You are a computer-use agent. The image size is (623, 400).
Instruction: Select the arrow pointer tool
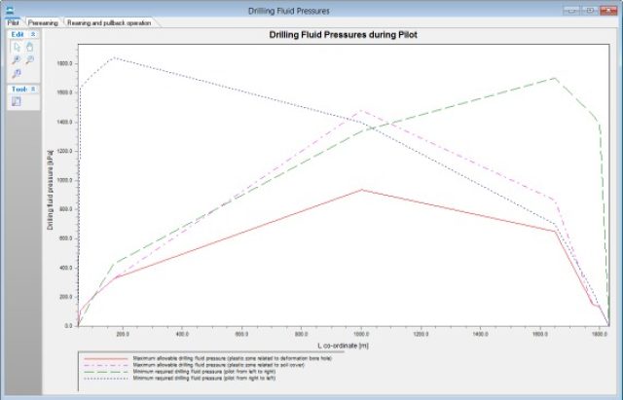coord(17,46)
